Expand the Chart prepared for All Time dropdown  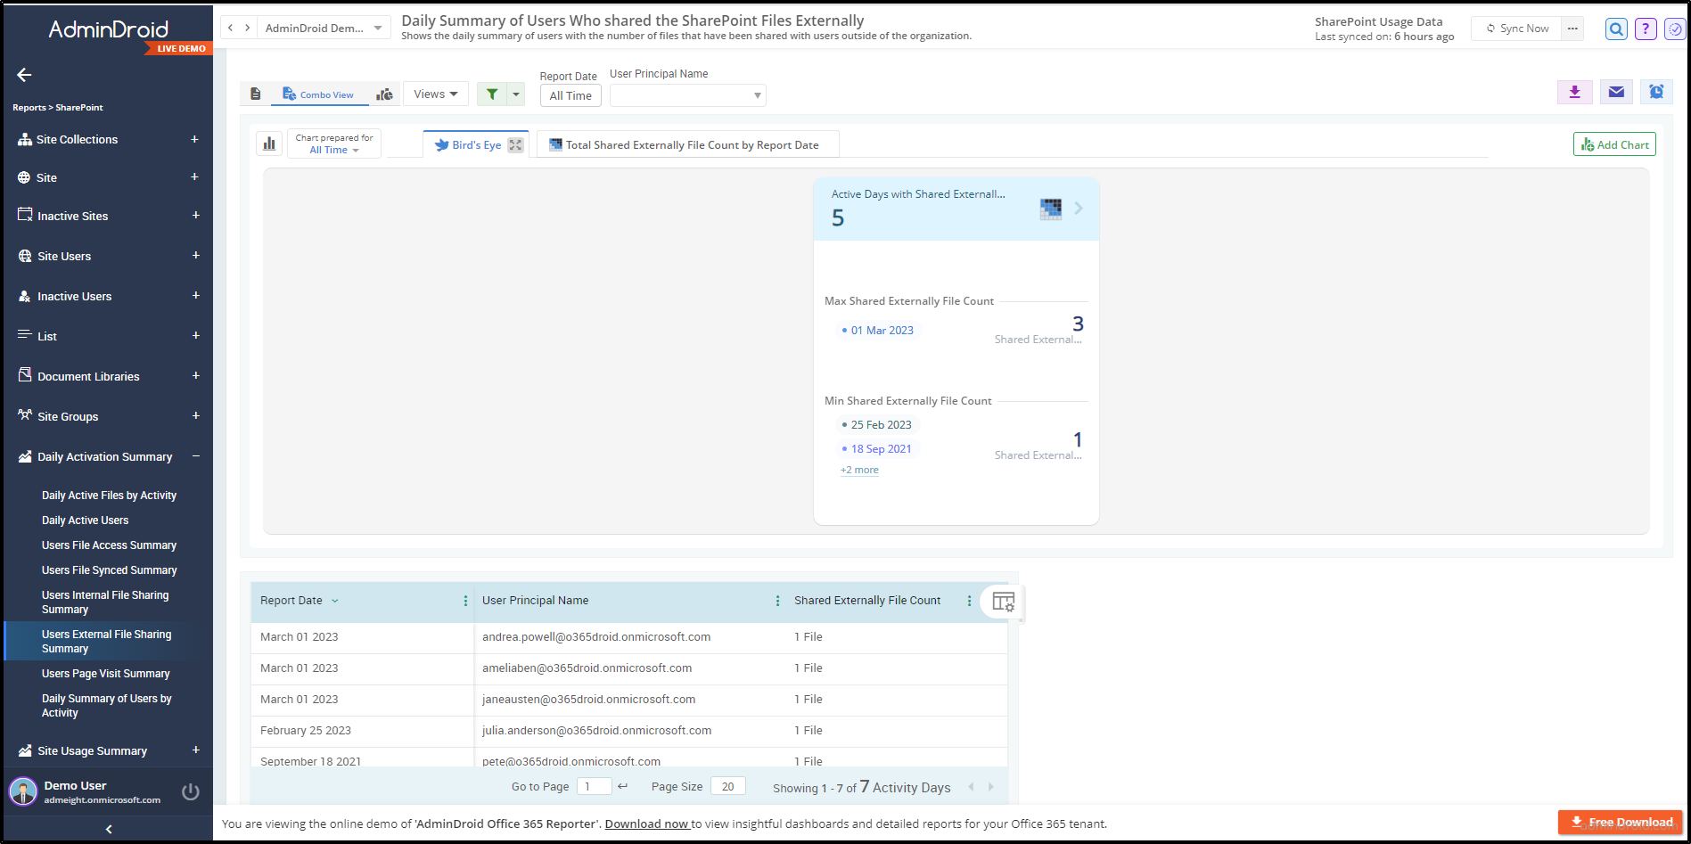pyautogui.click(x=334, y=149)
